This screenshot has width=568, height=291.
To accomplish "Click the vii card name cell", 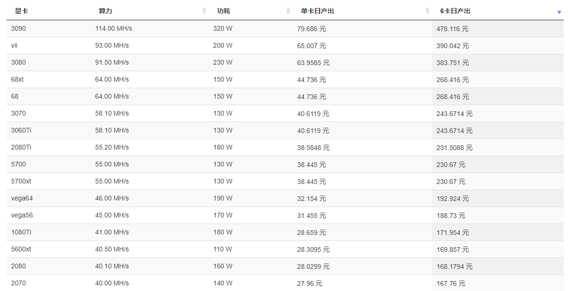I will [x=14, y=45].
